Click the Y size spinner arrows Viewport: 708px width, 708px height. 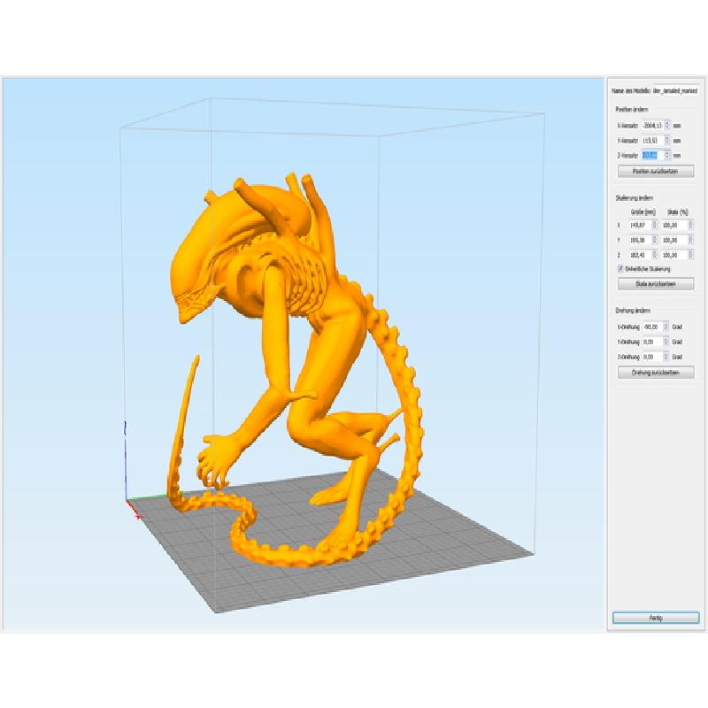pos(655,240)
